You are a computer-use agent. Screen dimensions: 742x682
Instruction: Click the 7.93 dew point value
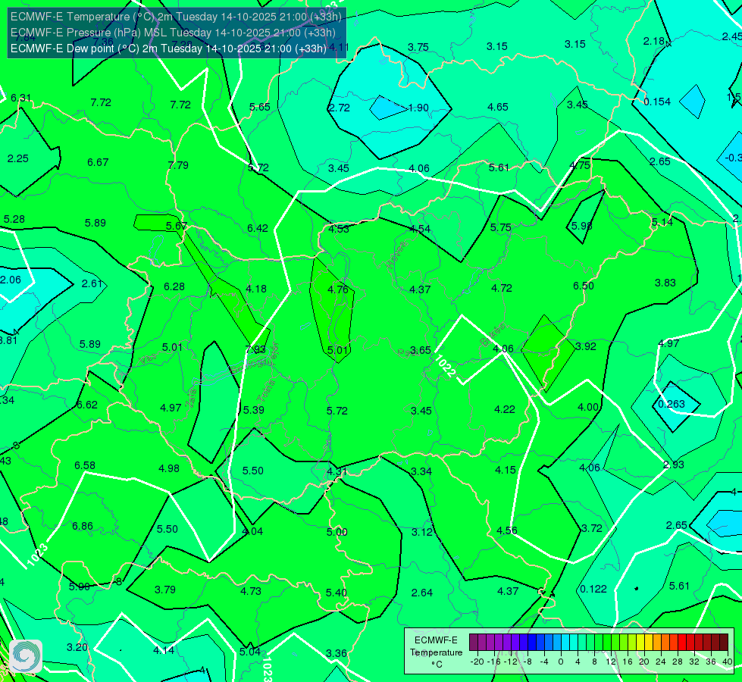coord(255,350)
